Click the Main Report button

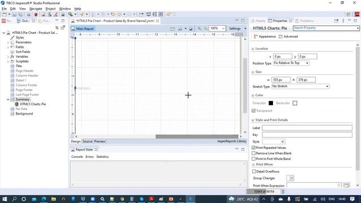tap(82, 29)
